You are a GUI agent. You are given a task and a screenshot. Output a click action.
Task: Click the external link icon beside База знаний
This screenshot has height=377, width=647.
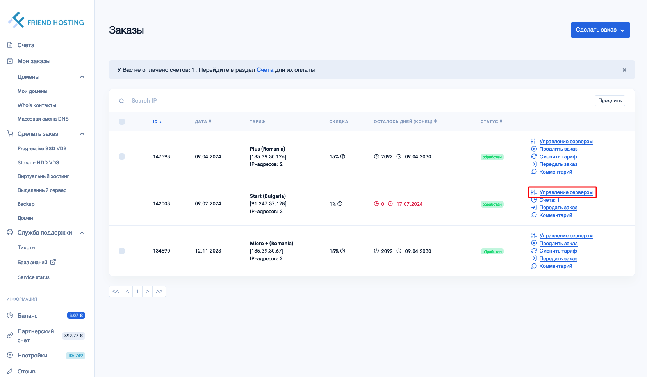53,262
